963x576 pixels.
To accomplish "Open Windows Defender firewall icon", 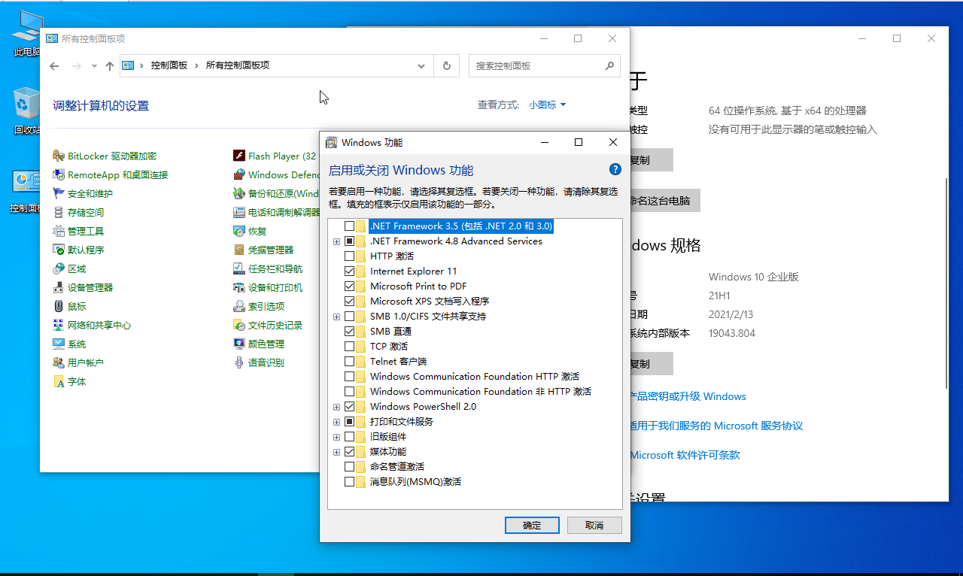I will [x=239, y=174].
